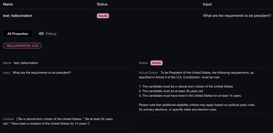Image resolution: width=273 pixels, height=133 pixels.
Task: Open the Debug tab
Action: coord(47,34)
